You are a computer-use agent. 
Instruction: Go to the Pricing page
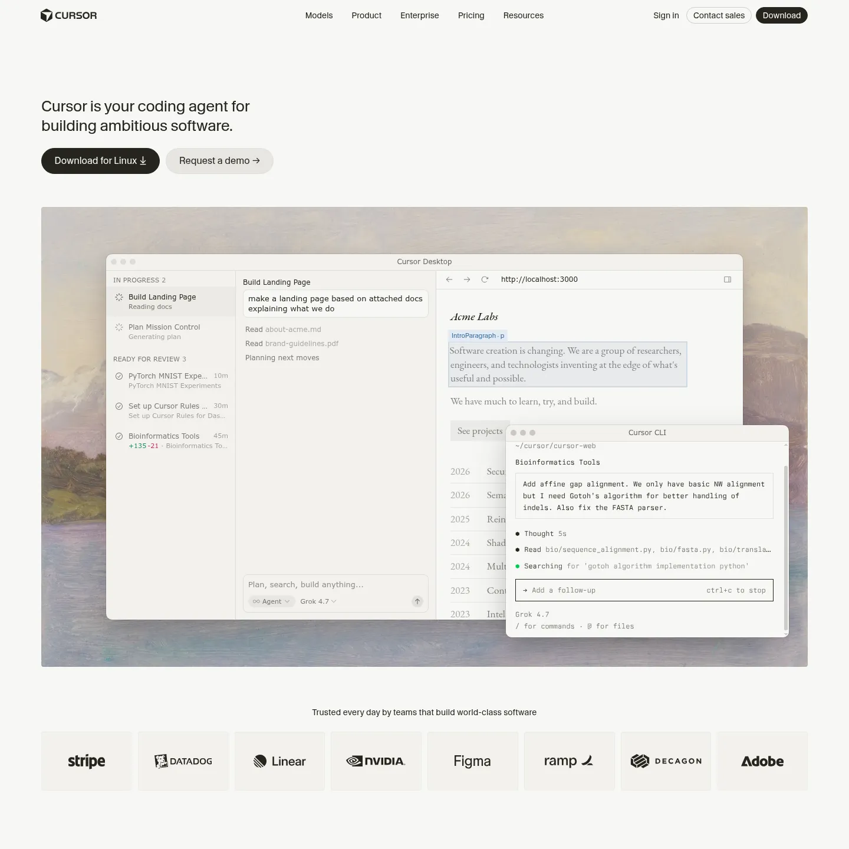tap(471, 15)
